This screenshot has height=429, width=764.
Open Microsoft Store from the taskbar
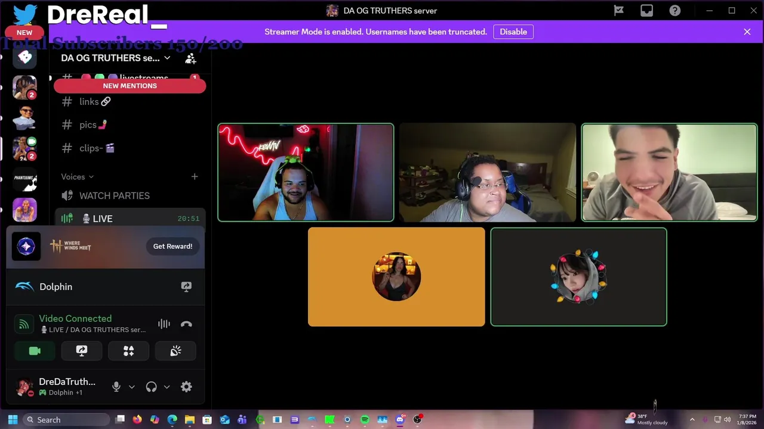(x=207, y=419)
